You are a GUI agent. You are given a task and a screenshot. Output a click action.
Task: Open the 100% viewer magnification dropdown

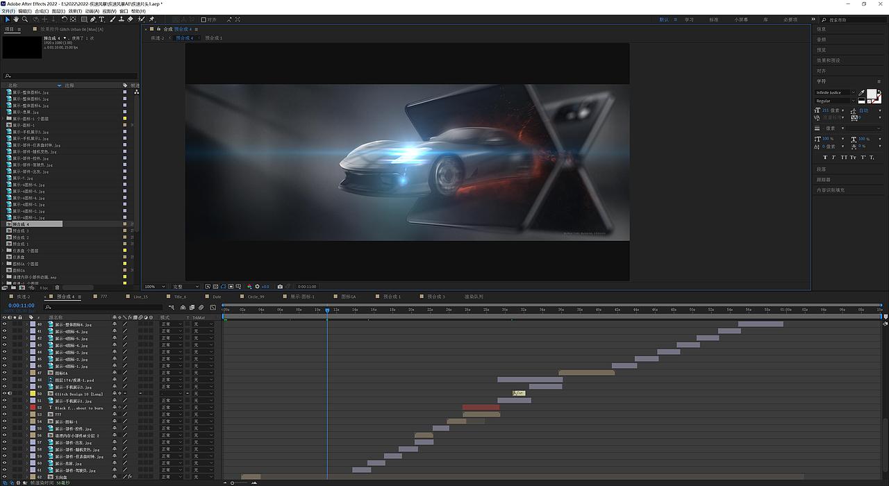(154, 286)
